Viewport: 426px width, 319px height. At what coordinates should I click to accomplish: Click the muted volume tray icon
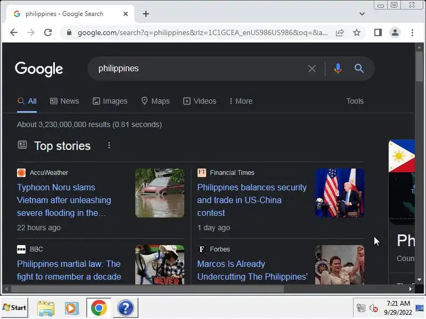(374, 308)
